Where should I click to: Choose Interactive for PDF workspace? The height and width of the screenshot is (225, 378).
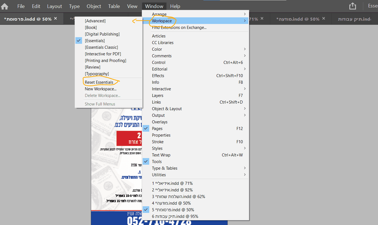tap(109, 54)
